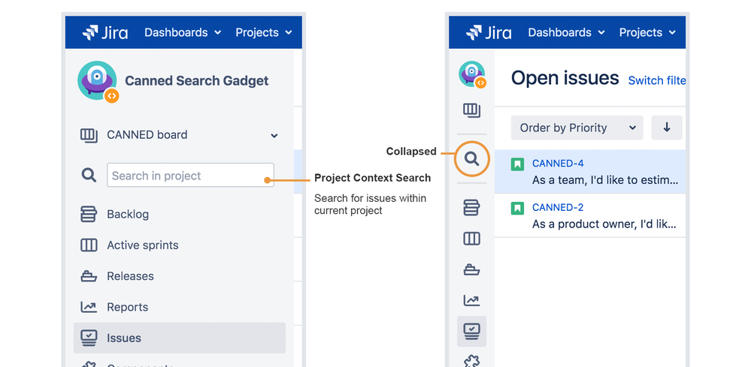751x367 pixels.
Task: Click the Canned Search Gadget project name
Action: coord(196,81)
